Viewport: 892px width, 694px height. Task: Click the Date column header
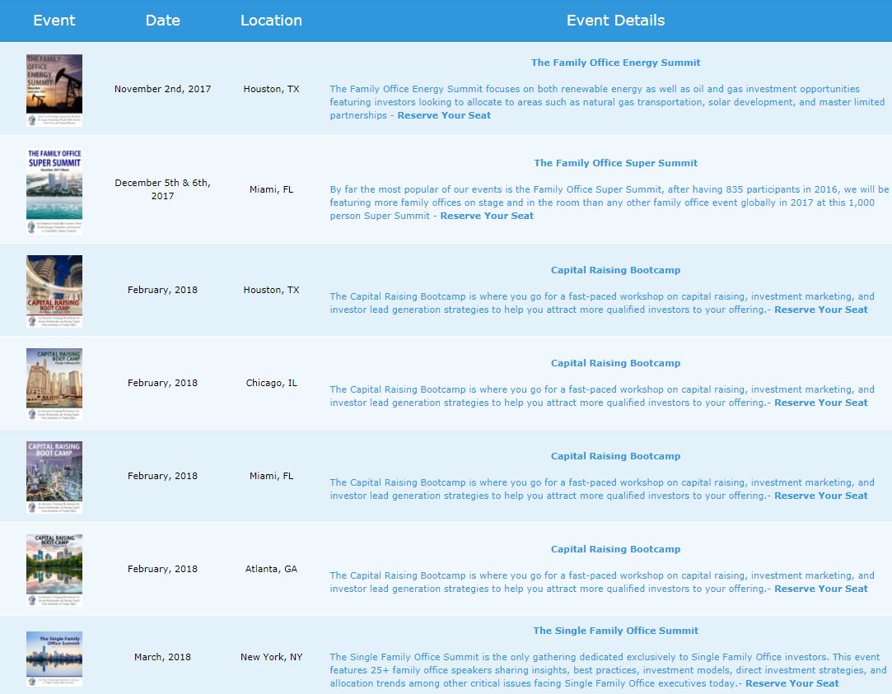162,21
